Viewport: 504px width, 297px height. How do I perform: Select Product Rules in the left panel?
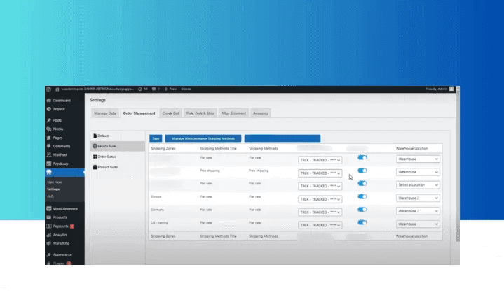tap(105, 167)
